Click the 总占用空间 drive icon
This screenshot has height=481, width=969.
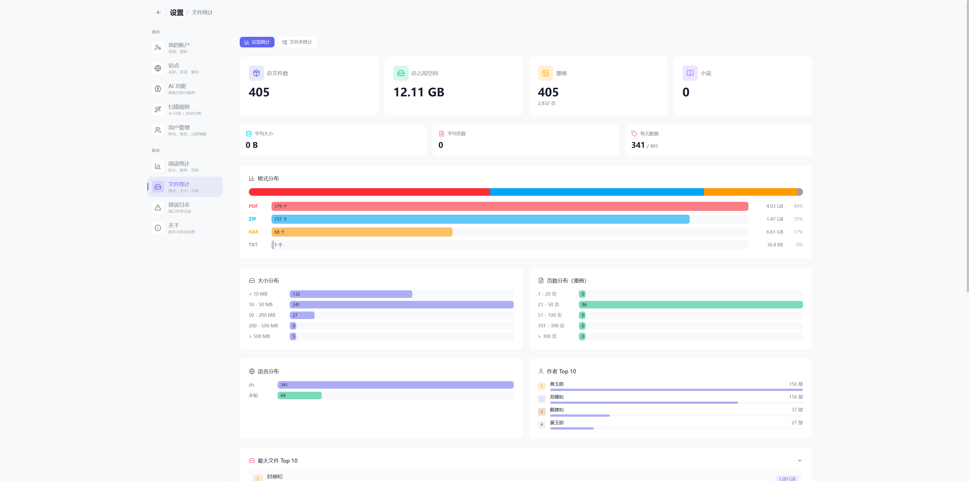pyautogui.click(x=401, y=73)
